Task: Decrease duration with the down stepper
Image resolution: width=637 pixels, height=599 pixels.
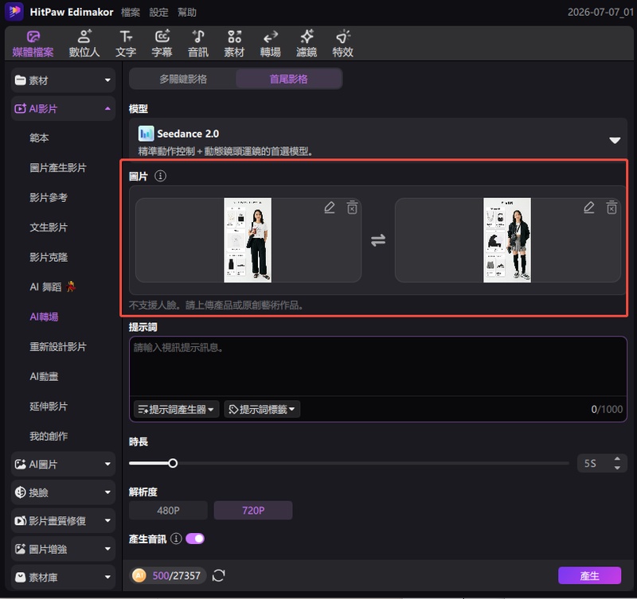Action: (x=618, y=468)
